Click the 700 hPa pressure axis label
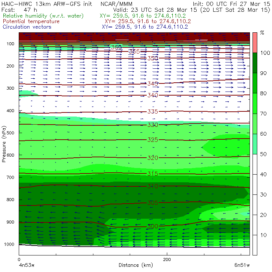Screen dimensions: 272x272 pyautogui.click(x=10, y=177)
